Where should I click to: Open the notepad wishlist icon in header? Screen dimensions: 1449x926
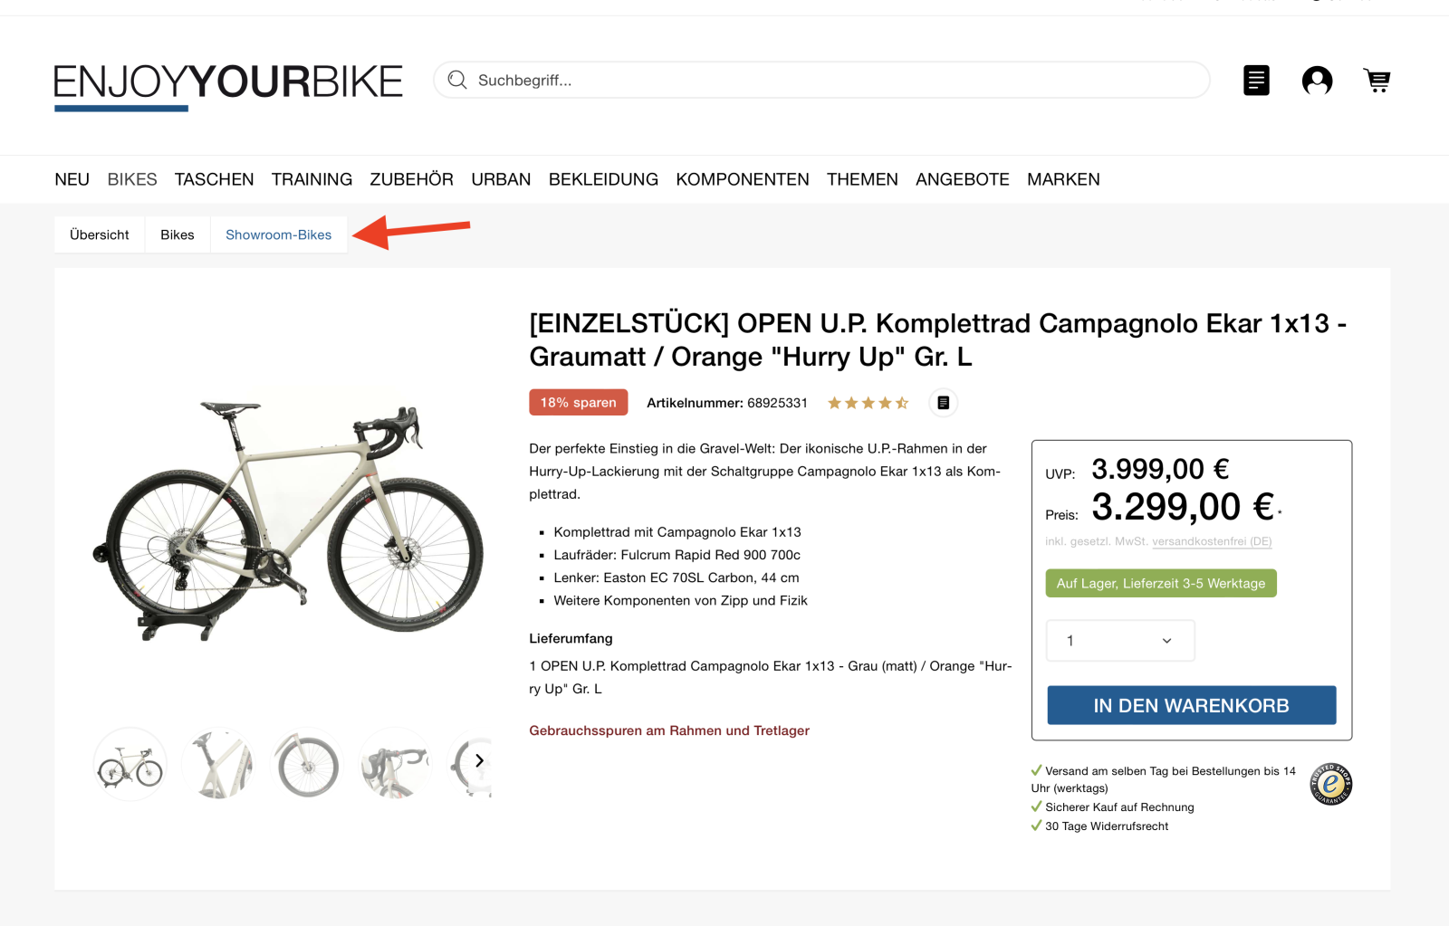coord(1256,81)
